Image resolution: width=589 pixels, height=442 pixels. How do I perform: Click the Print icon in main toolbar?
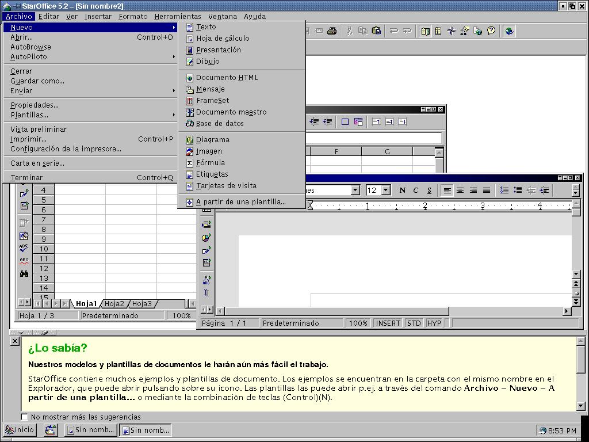pyautogui.click(x=332, y=31)
